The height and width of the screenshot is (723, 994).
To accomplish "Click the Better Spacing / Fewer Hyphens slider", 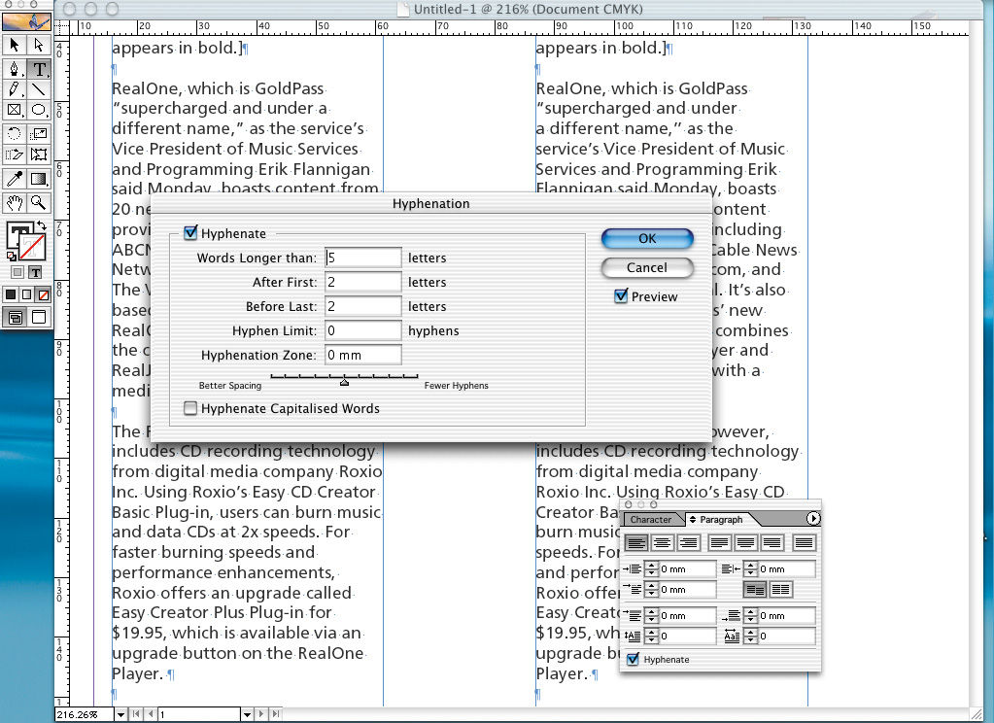I will click(x=344, y=380).
